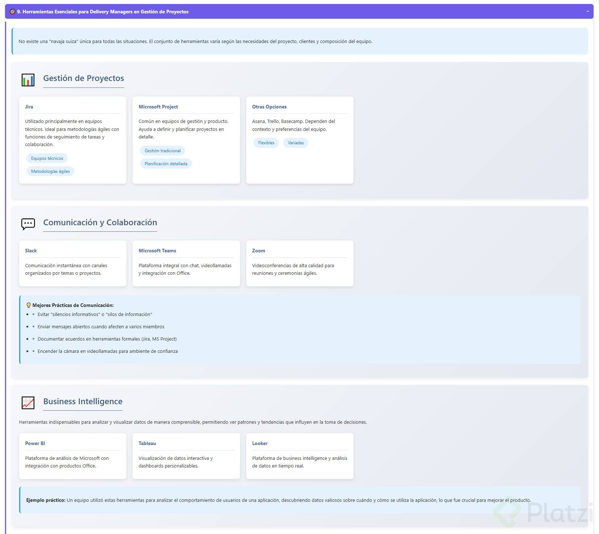Click the Looker description text

[300, 462]
